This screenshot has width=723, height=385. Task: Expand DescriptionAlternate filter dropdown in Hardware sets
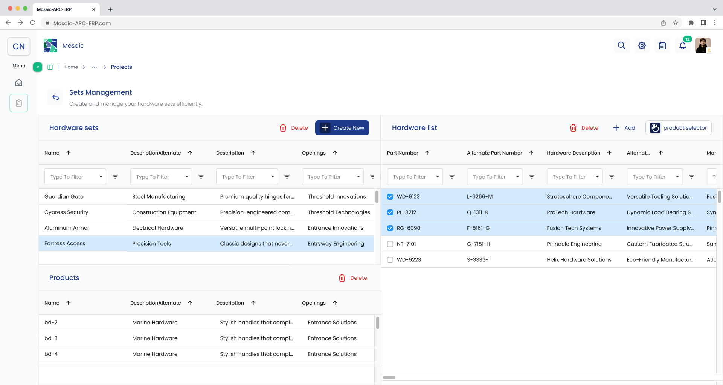click(187, 177)
